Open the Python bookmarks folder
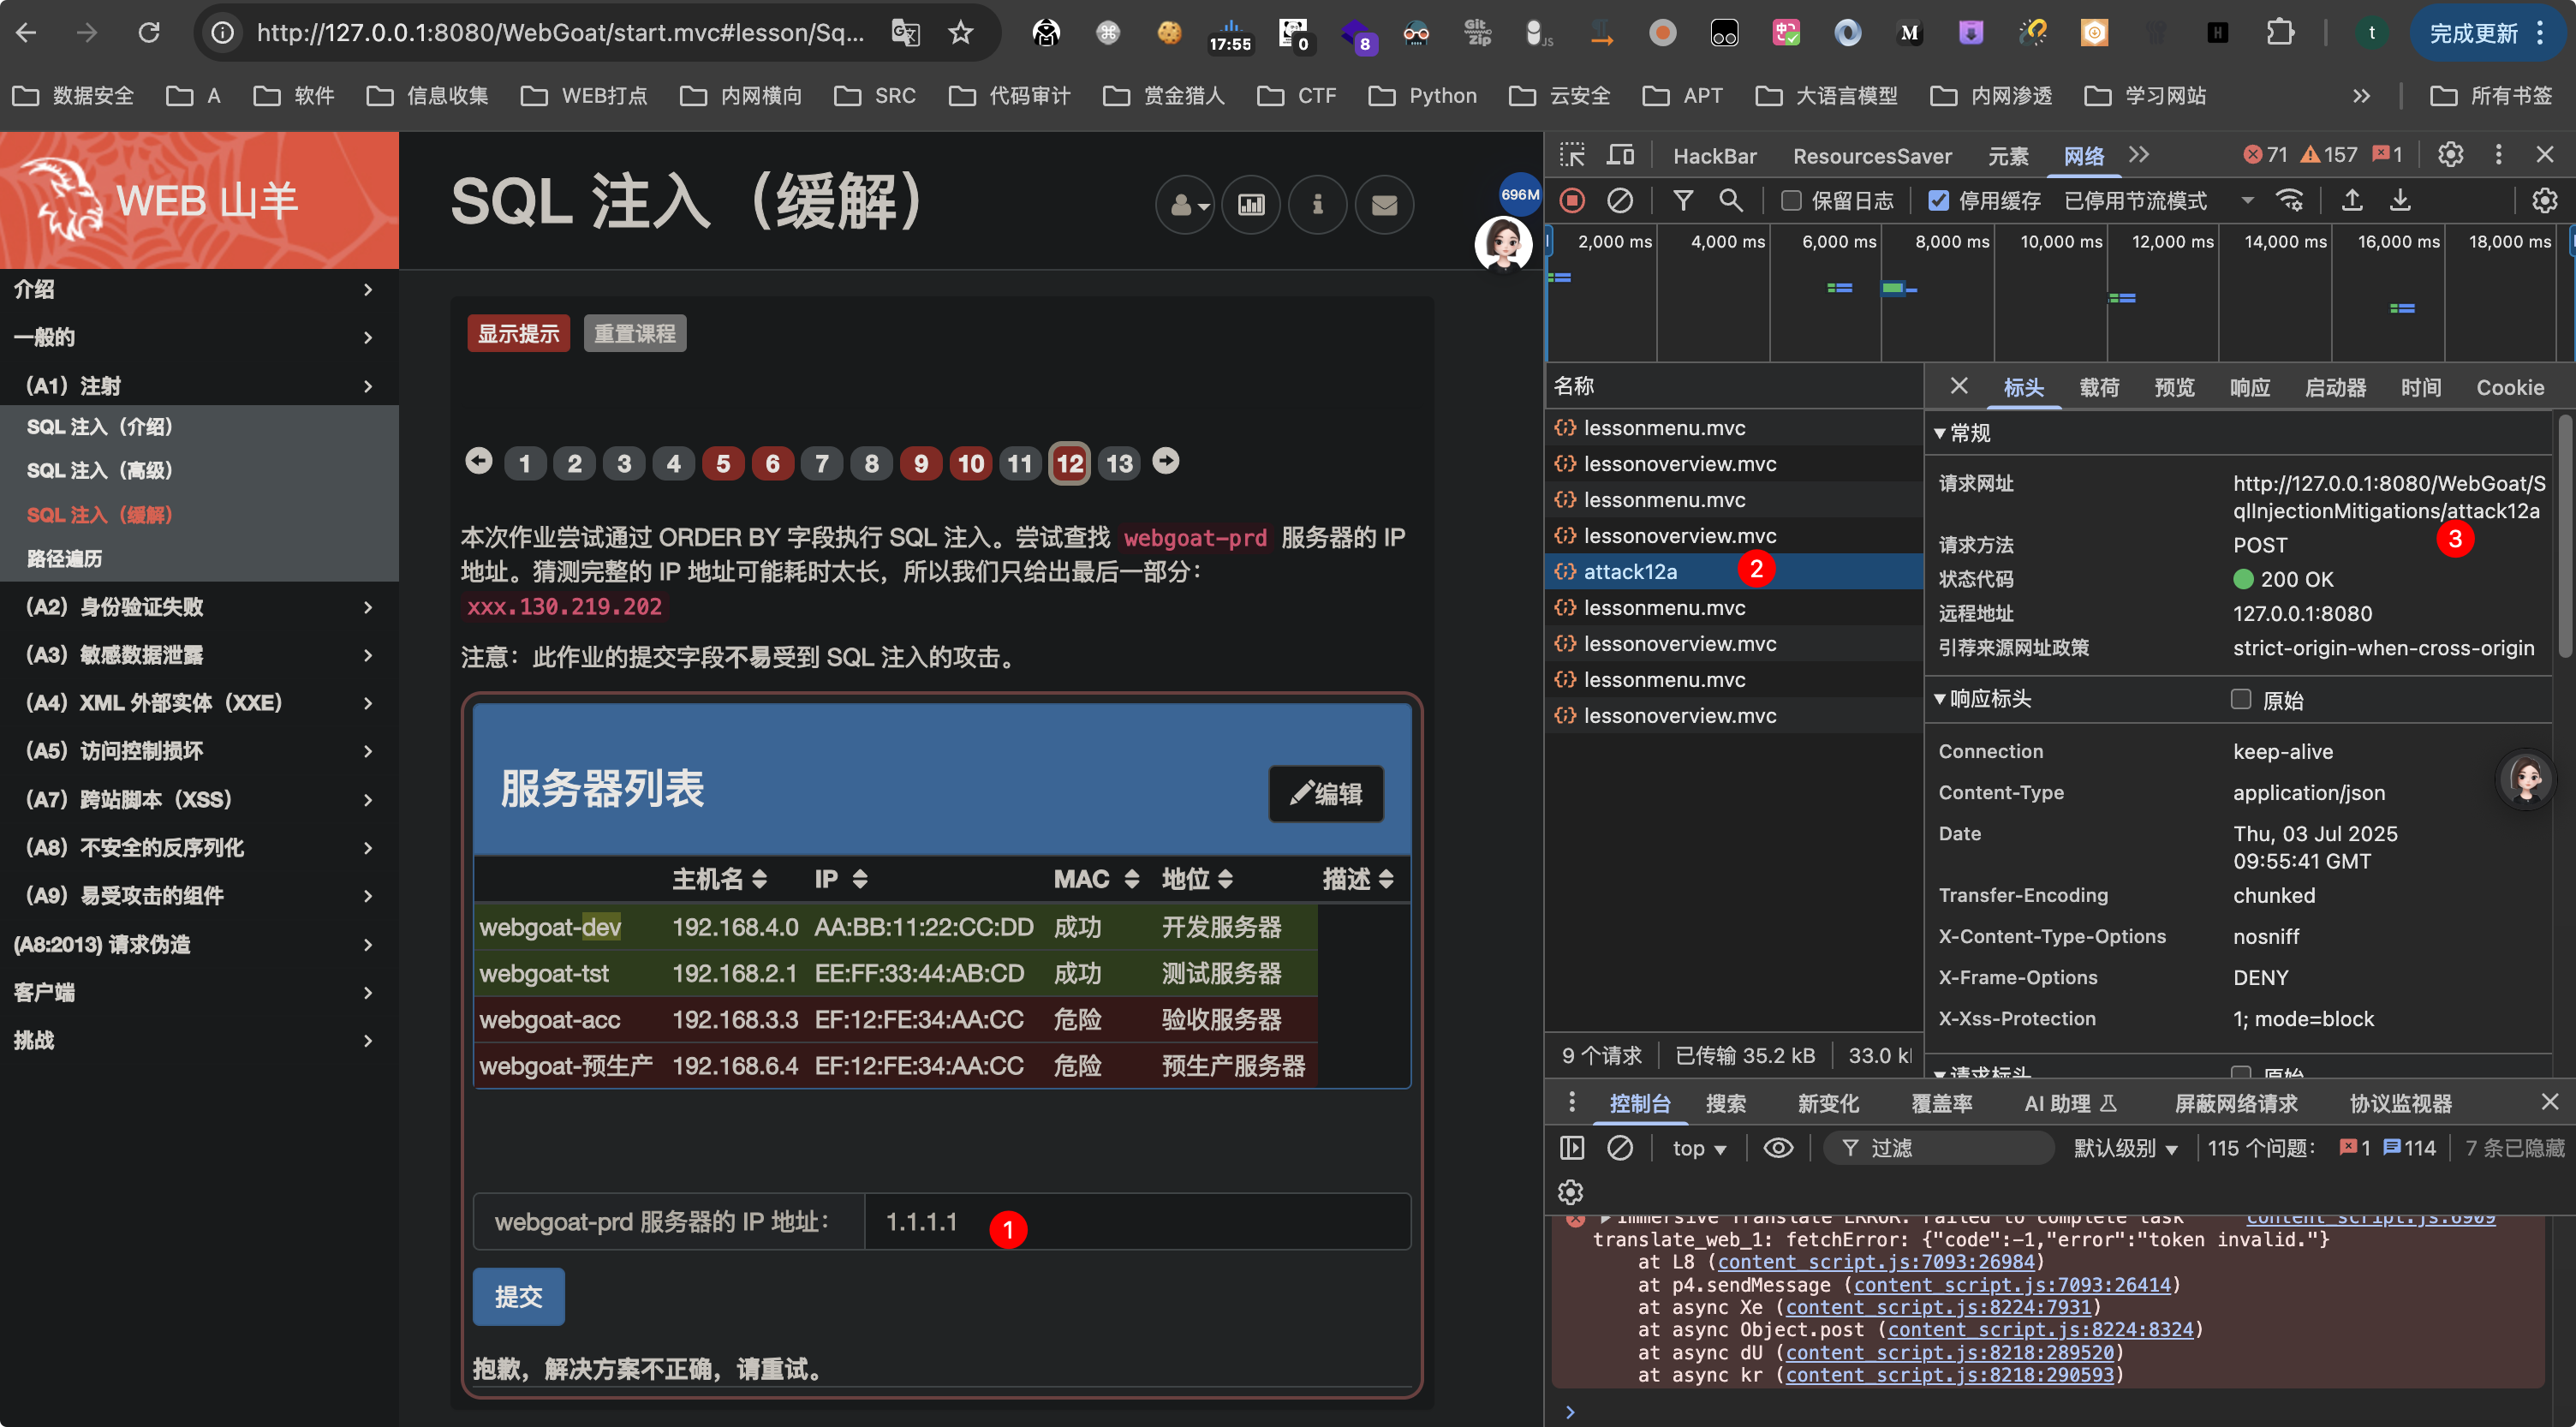The height and width of the screenshot is (1427, 2576). pyautogui.click(x=1424, y=96)
